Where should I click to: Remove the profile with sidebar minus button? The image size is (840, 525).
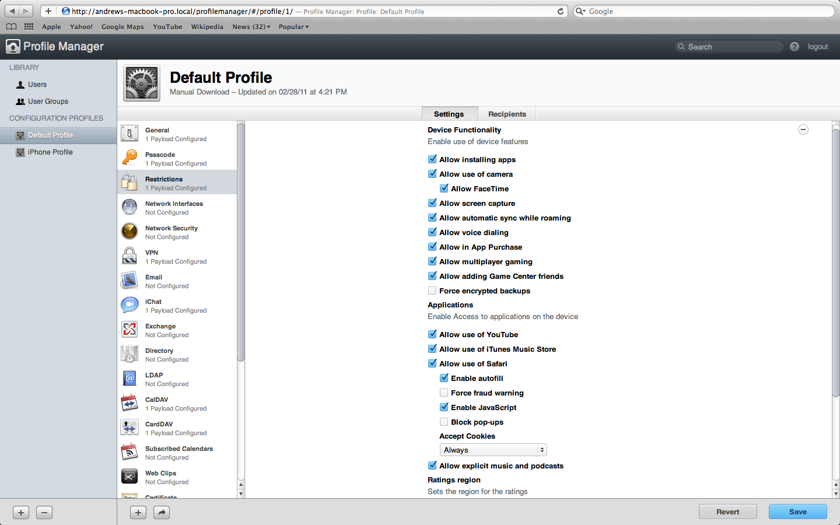44,512
